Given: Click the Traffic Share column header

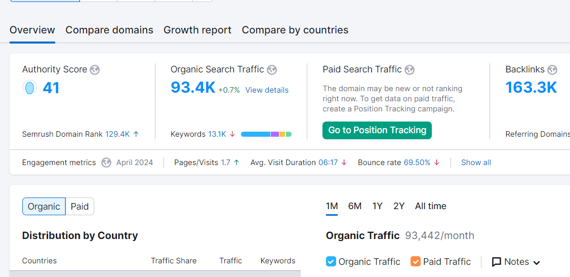Looking at the screenshot, I should 174,261.
